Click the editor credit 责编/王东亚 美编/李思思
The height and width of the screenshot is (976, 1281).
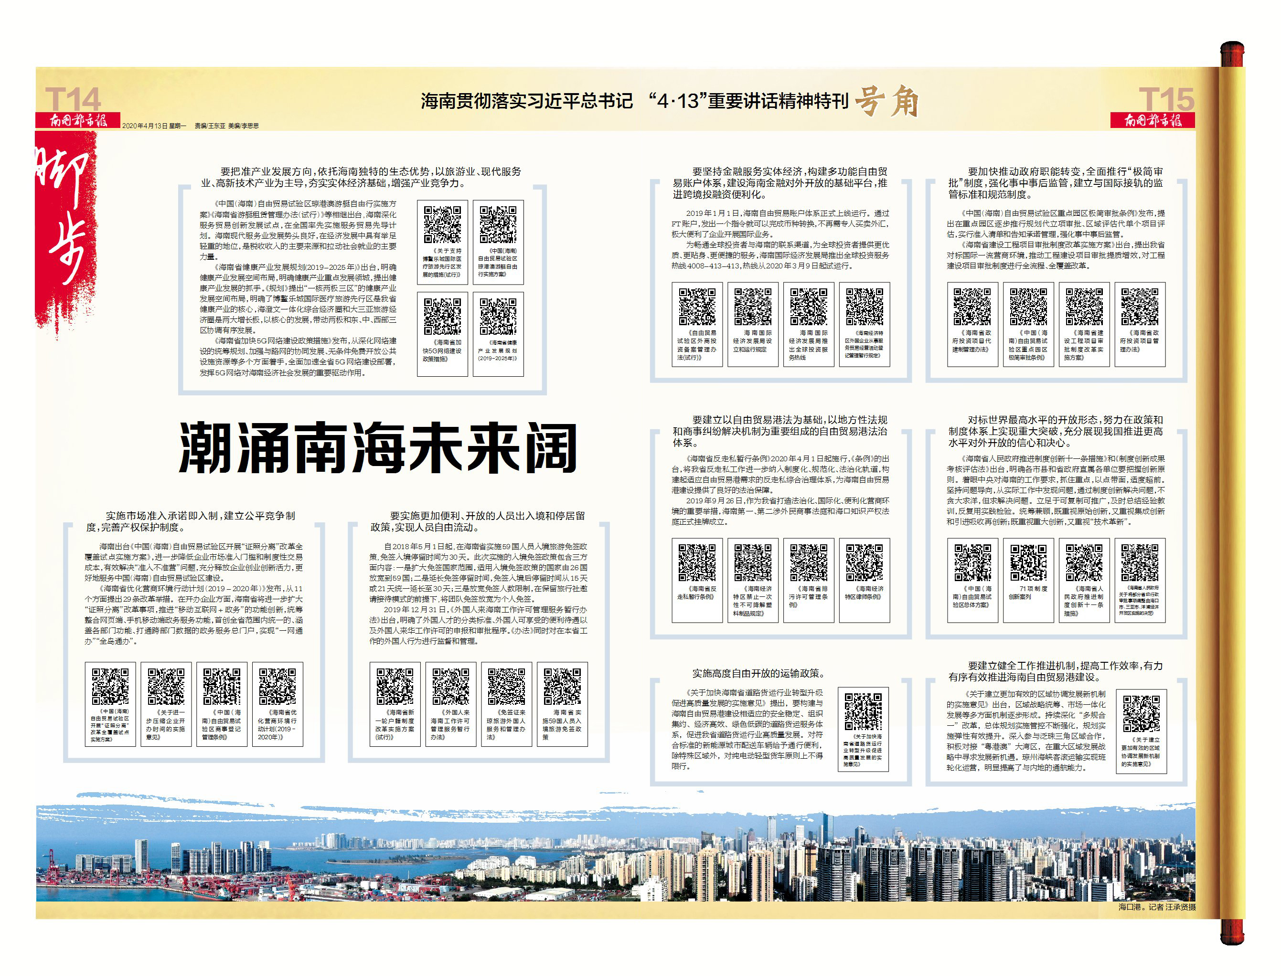(226, 126)
